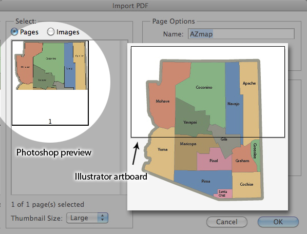Click the 'Import PDF' dialog title

point(130,6)
